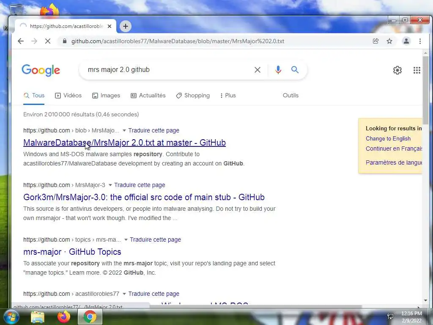433x325 pixels.
Task: Translate the MrsMajor-3 result page
Action: [x=140, y=185]
